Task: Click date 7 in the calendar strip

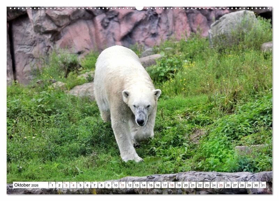Action: (x=94, y=185)
